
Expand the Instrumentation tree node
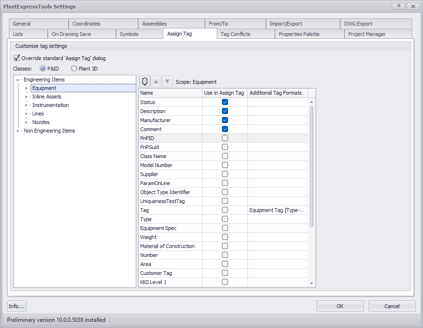pos(26,105)
